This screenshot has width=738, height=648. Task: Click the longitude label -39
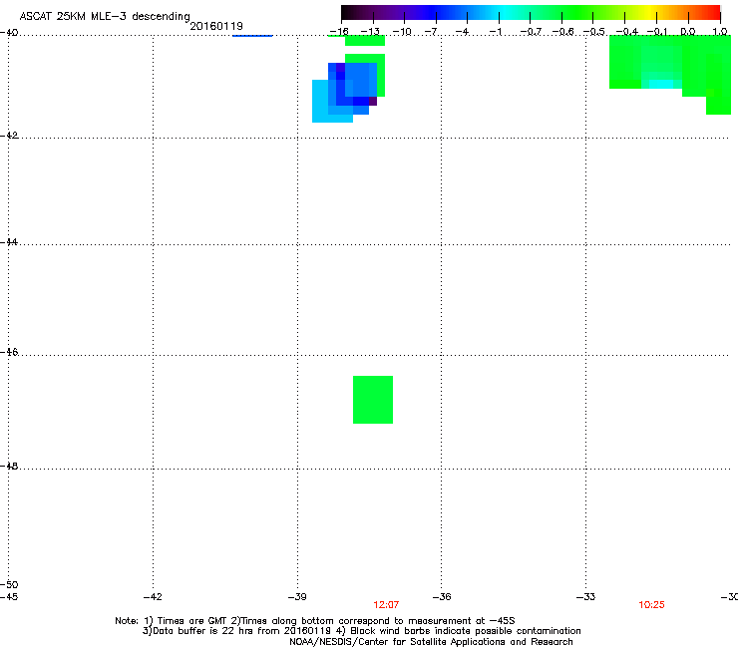click(x=297, y=597)
